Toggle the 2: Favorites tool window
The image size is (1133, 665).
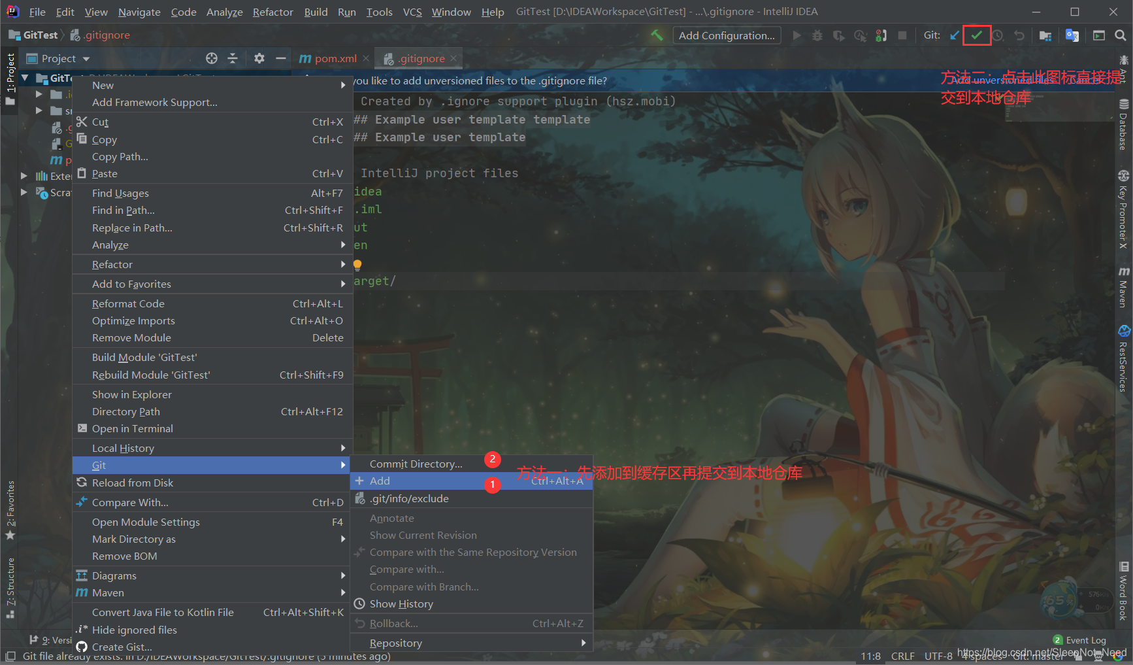(10, 510)
